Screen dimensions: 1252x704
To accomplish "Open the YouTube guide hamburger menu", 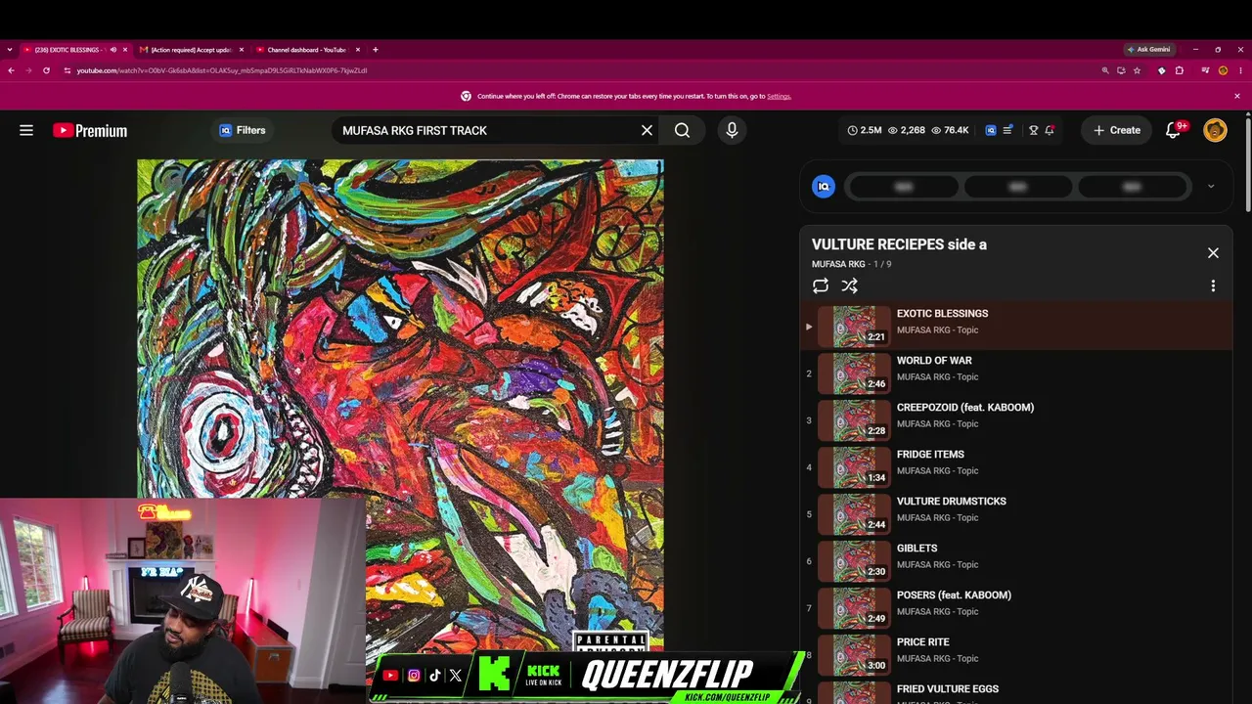I will [26, 130].
